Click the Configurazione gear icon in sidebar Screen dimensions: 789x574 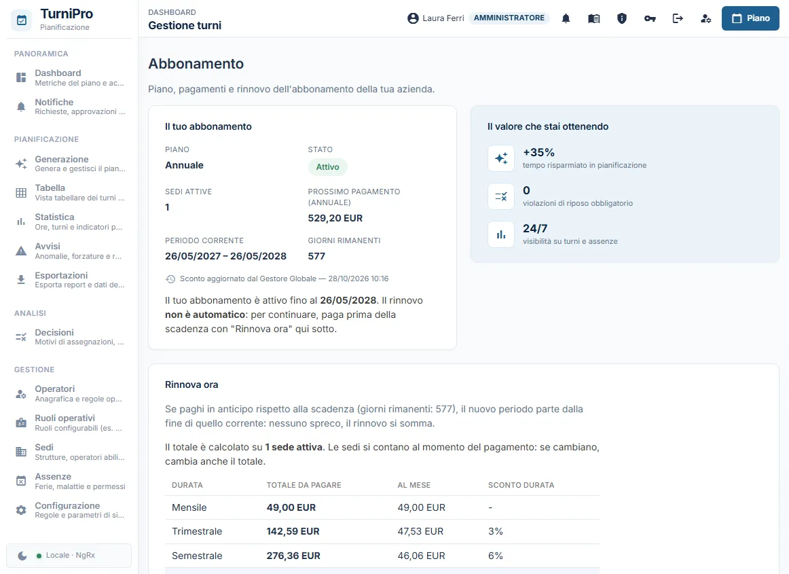coord(21,510)
